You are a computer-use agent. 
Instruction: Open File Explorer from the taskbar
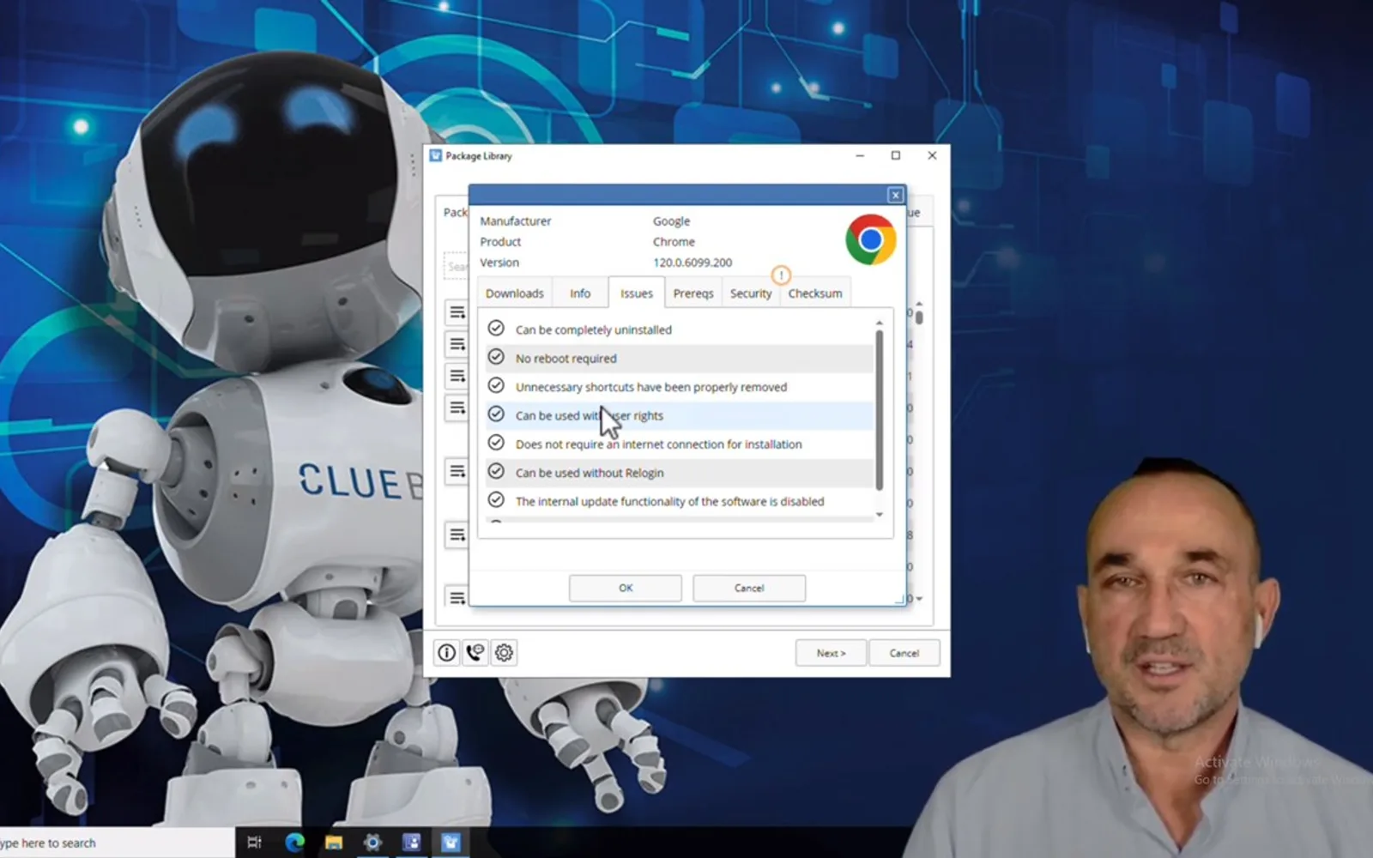click(334, 843)
